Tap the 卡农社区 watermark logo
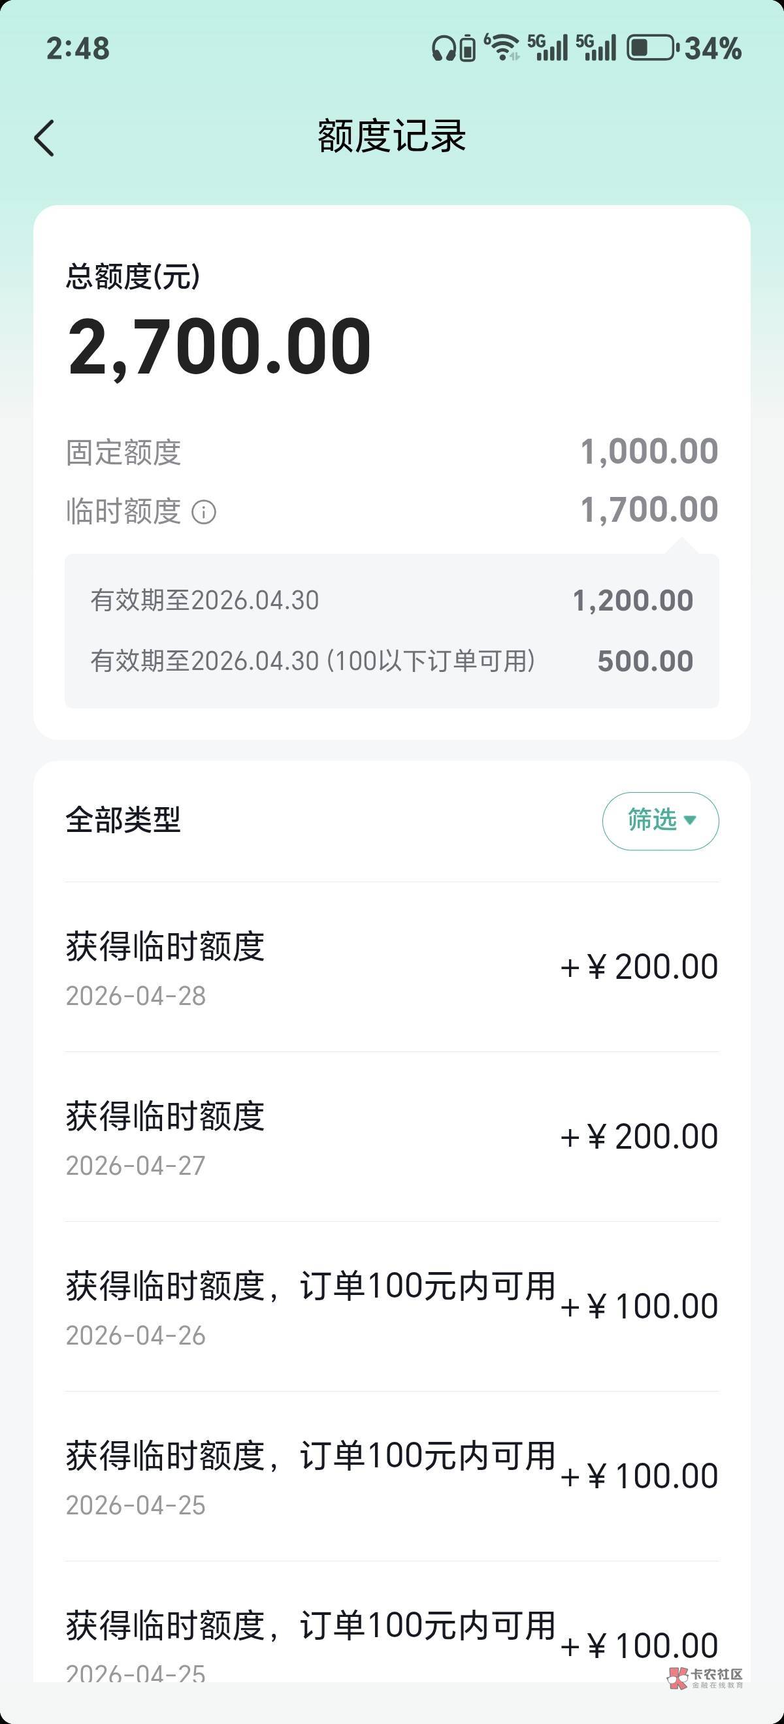The height and width of the screenshot is (1724, 784). point(705,1678)
